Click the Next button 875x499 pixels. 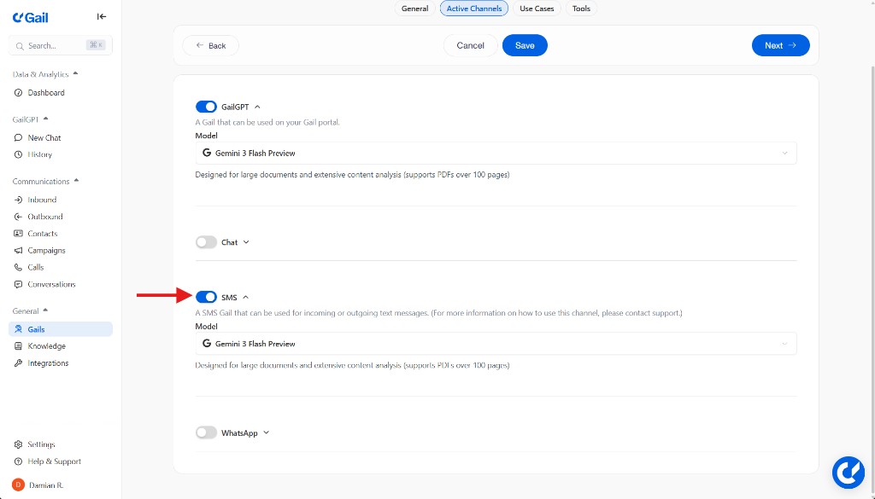[780, 45]
